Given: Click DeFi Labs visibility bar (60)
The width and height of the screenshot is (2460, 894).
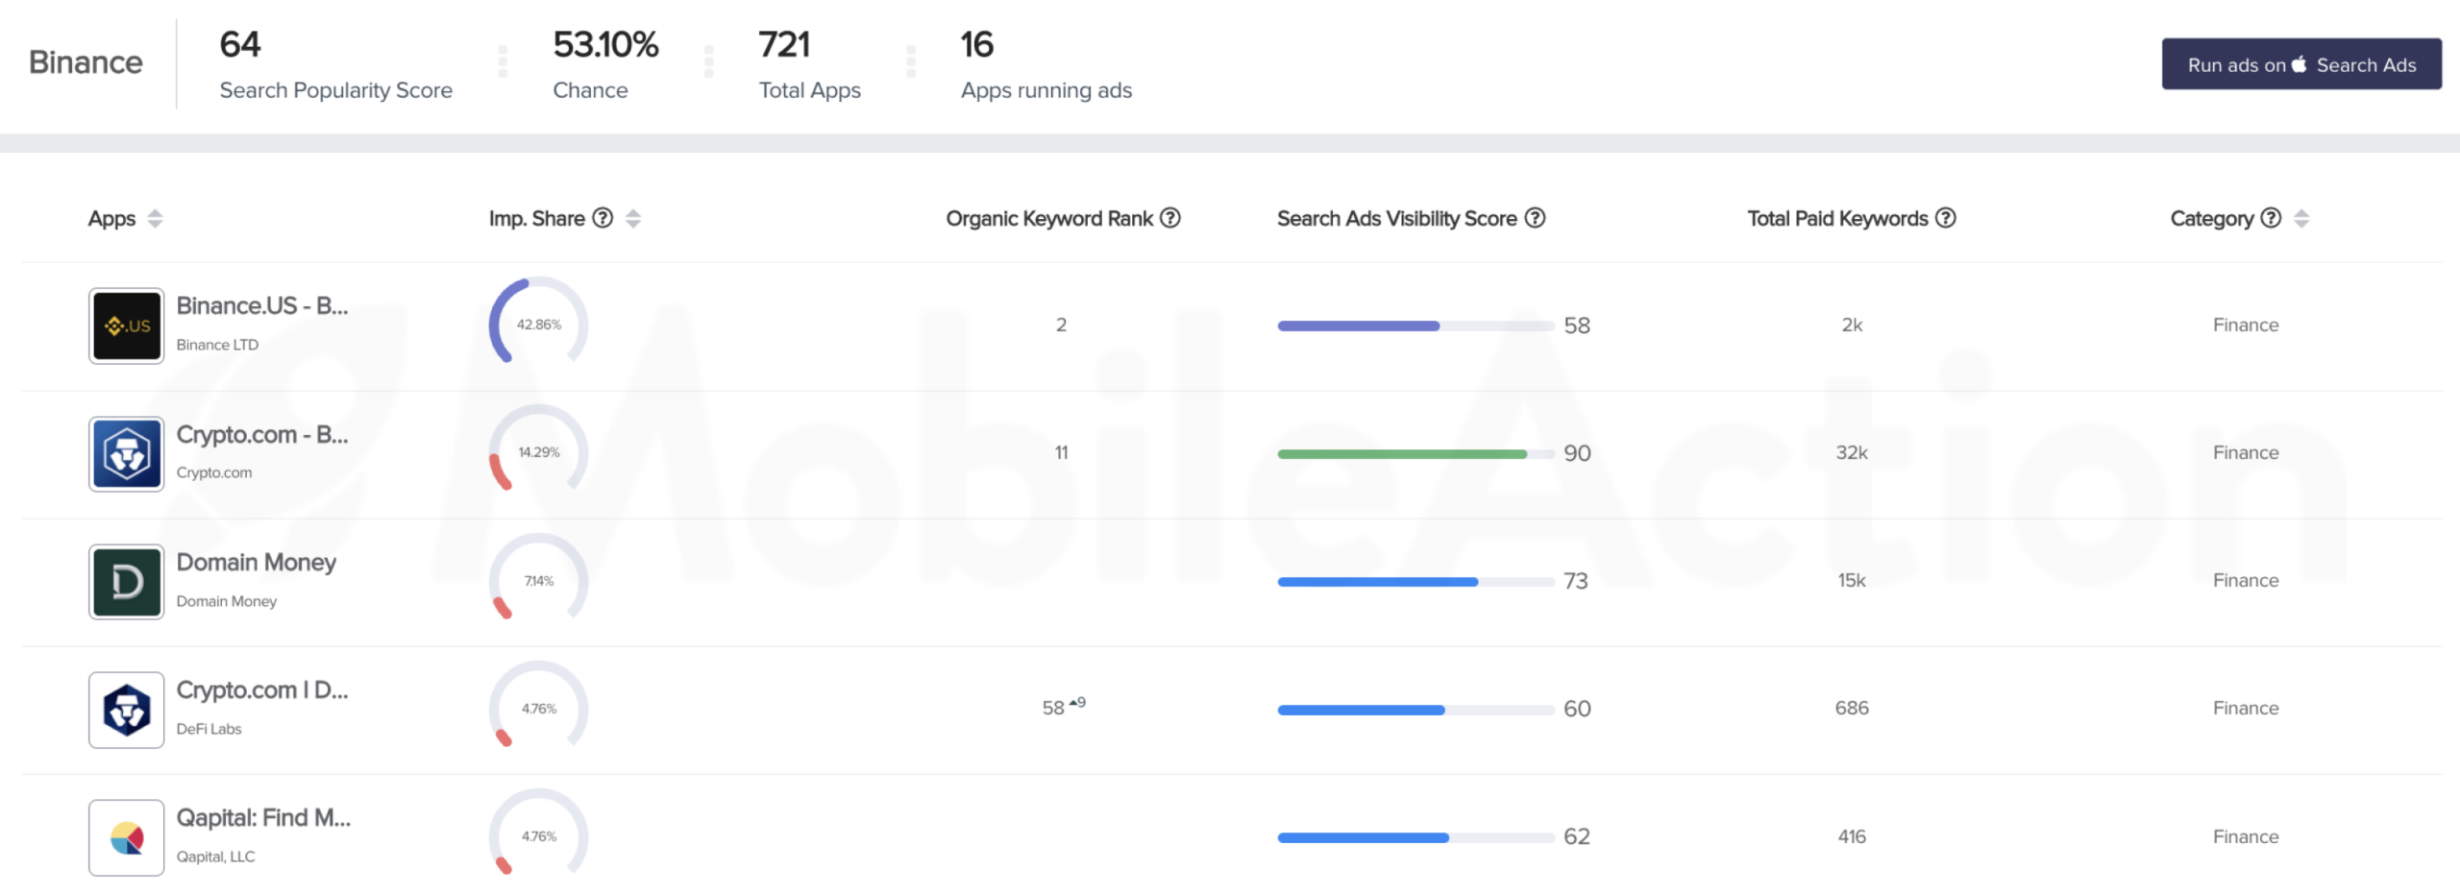Looking at the screenshot, I should tap(1415, 710).
